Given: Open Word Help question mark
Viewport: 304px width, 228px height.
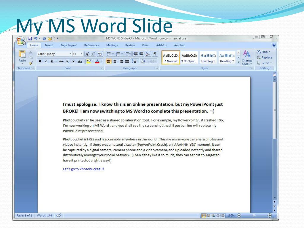Looking at the screenshot, I should (x=274, y=45).
